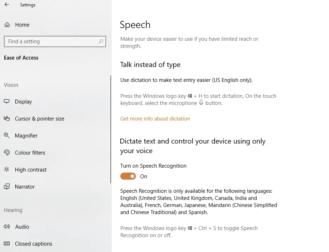Image resolution: width=329 pixels, height=252 pixels.
Task: Focus the Find a setting search box
Action: click(55, 41)
